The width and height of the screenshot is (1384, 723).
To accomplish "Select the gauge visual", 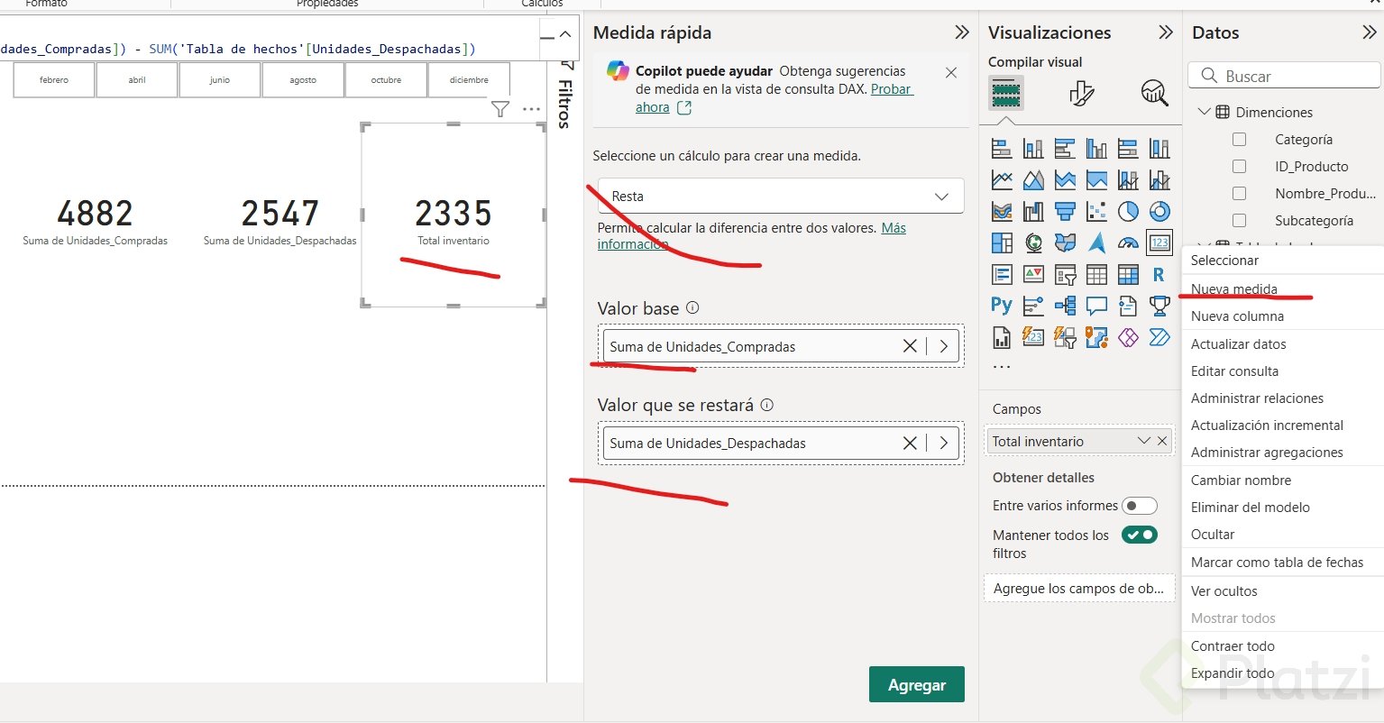I will (x=1128, y=243).
